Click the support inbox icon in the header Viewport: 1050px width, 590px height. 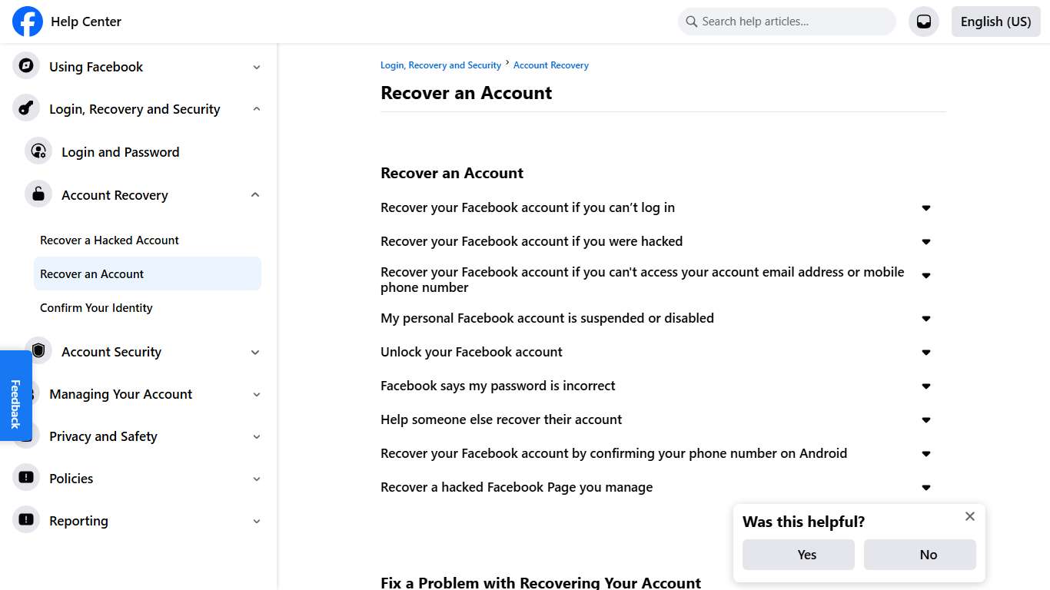[x=923, y=21]
